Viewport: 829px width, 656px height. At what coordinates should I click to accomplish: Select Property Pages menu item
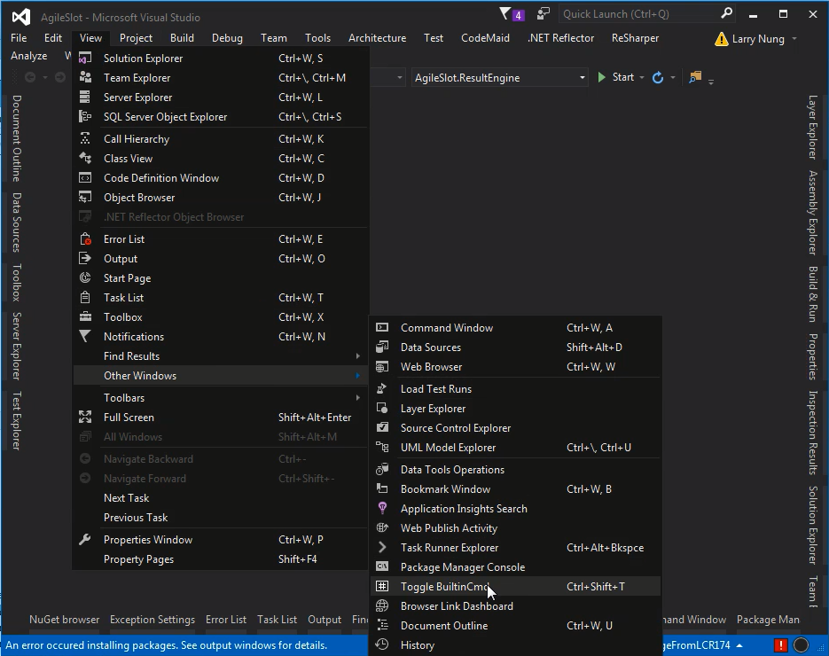tap(220, 559)
